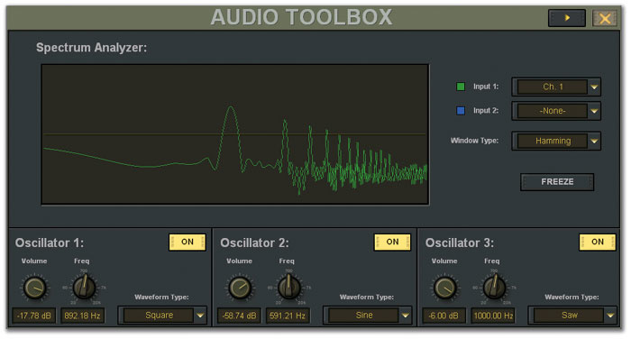This screenshot has height=339, width=631.
Task: Click the Saw waveform type field
Action: pos(569,316)
